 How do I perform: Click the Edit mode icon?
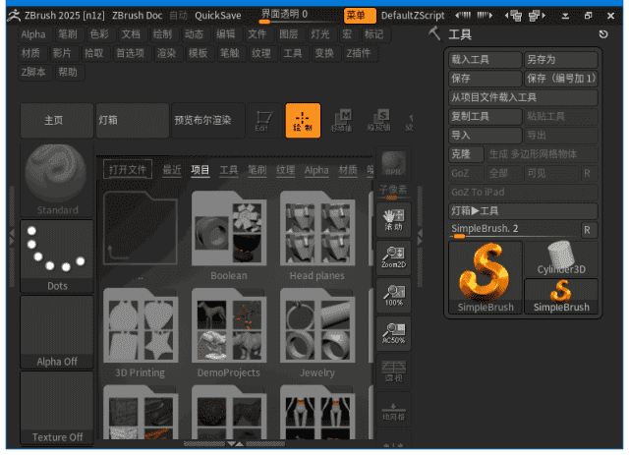pyautogui.click(x=261, y=120)
